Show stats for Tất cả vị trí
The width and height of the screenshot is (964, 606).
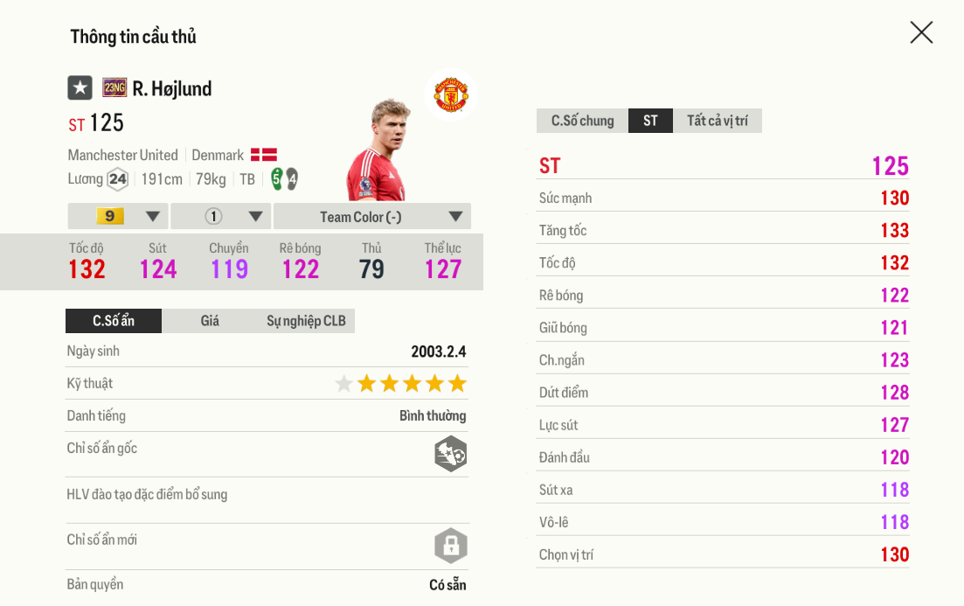tap(717, 121)
